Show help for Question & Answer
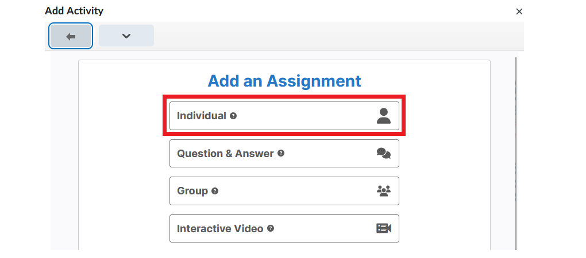586x258 pixels. (281, 153)
